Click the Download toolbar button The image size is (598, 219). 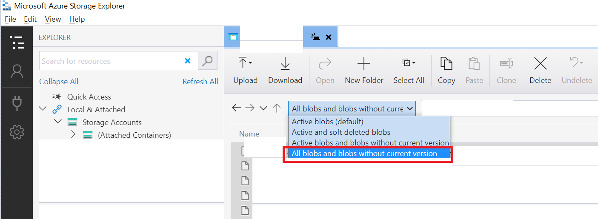click(285, 70)
